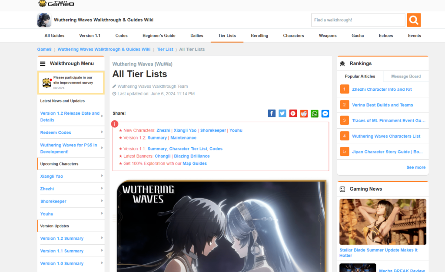Share the article via Messenger
This screenshot has width=445, height=272.
click(x=325, y=113)
